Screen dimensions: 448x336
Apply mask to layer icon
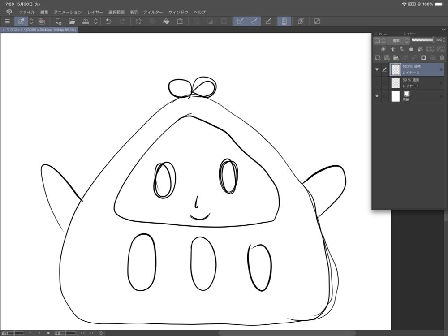coord(433,58)
